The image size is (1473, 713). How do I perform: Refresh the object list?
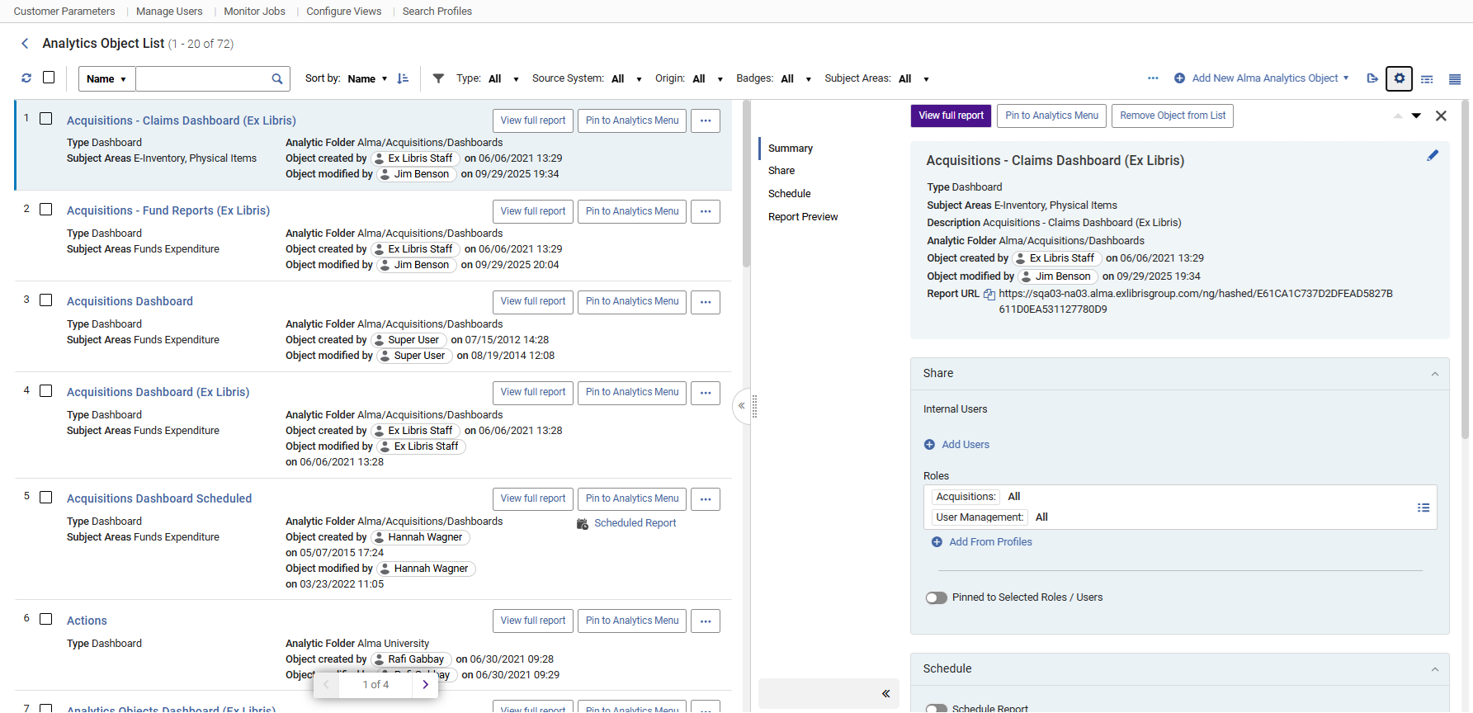point(26,78)
